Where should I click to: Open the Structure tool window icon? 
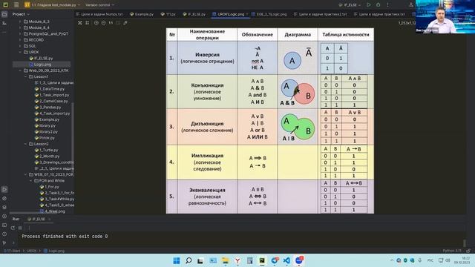pyautogui.click(x=4, y=23)
